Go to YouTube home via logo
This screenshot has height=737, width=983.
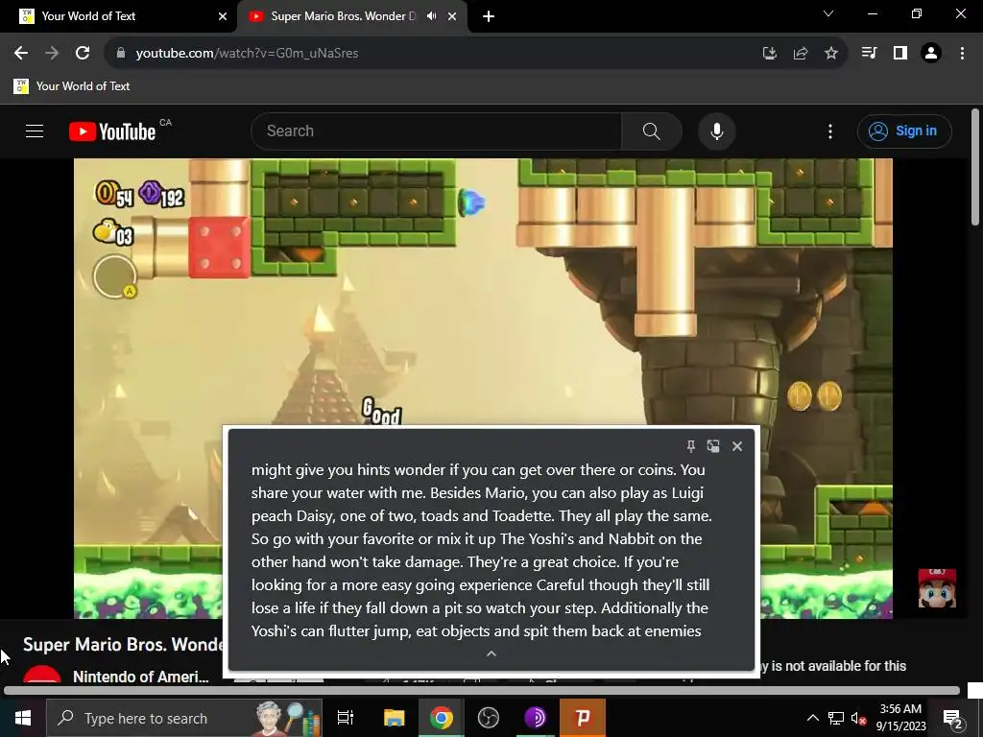point(113,131)
